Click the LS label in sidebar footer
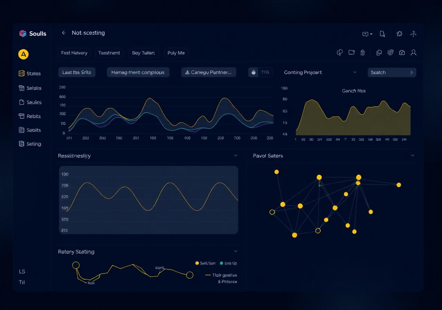This screenshot has width=442, height=310. point(22,272)
